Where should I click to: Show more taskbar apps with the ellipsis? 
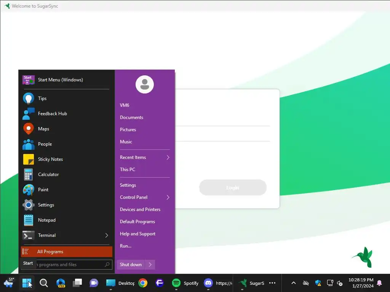[x=272, y=283]
